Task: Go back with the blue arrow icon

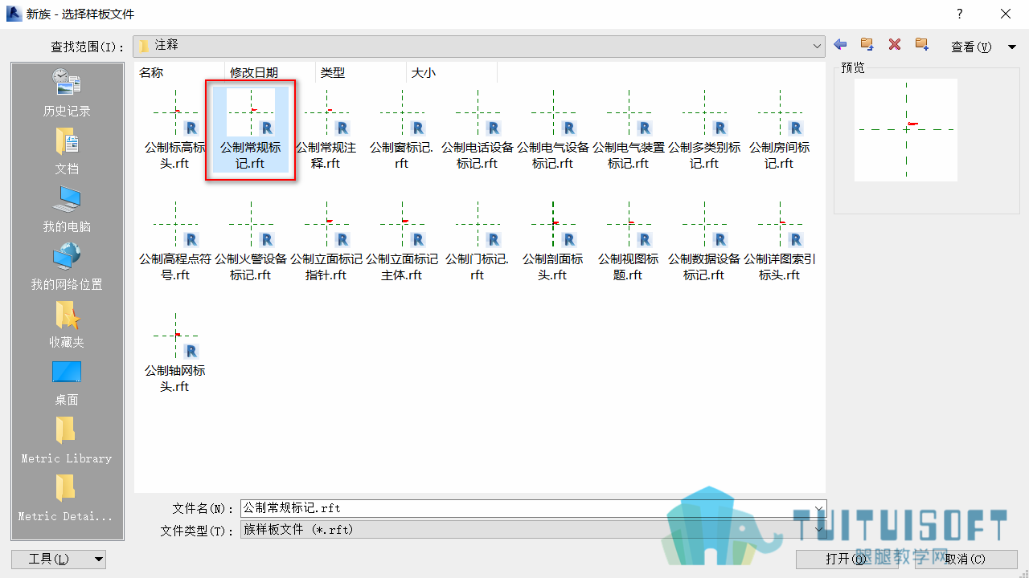Action: pyautogui.click(x=841, y=45)
